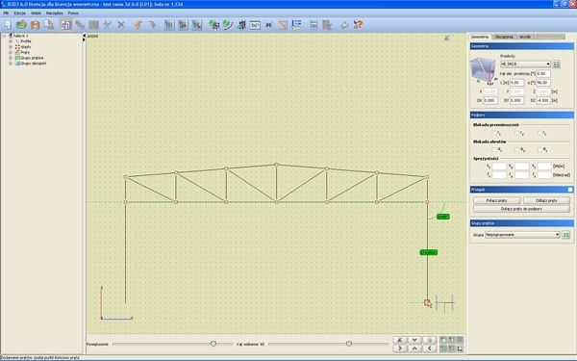Image resolution: width=577 pixels, height=361 pixels.
Task: Expand the Grupy prętów tree node
Action: click(x=11, y=58)
